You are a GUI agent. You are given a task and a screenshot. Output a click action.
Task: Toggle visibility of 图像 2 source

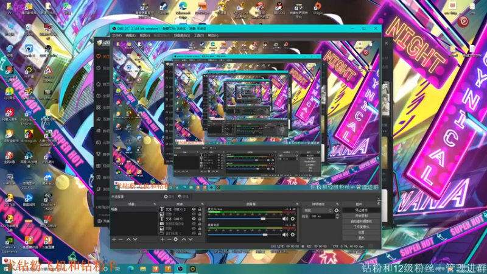coord(194,214)
